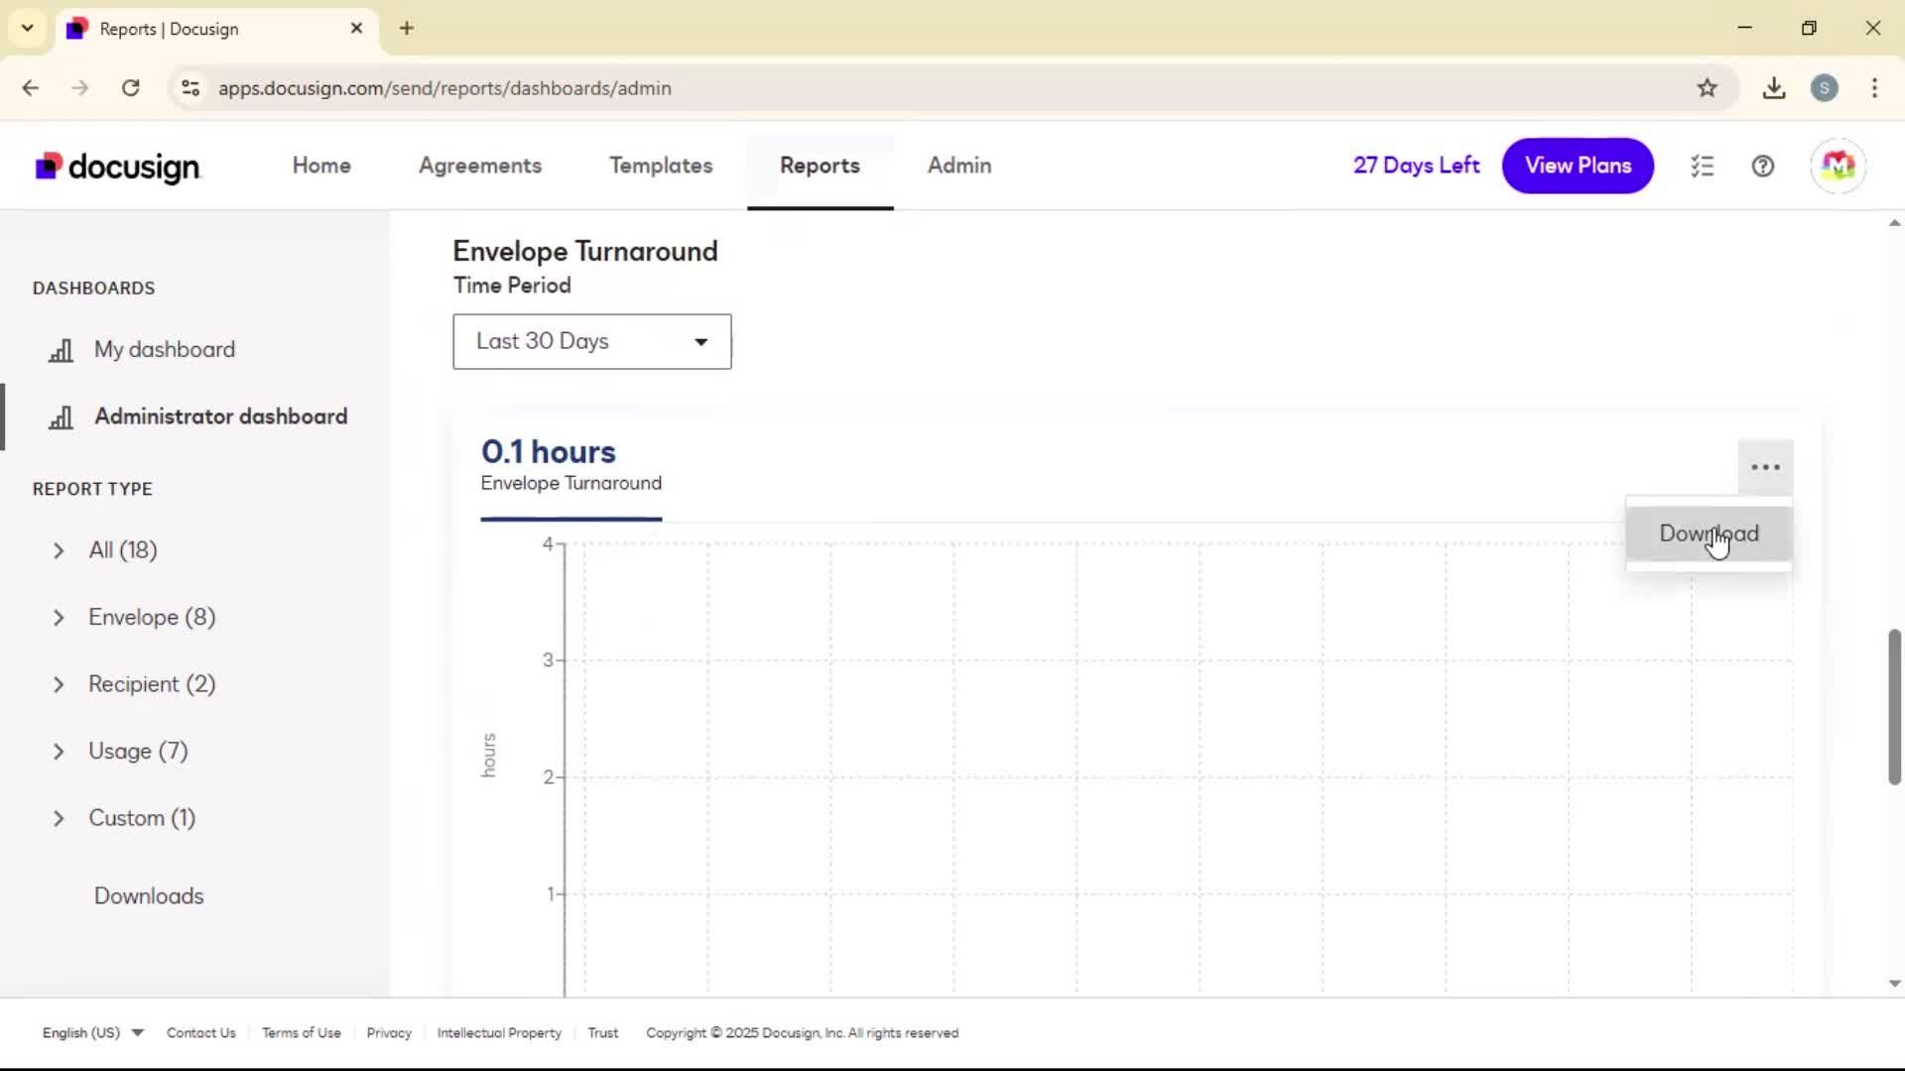Open the Last 30 Days time period dropdown
Image resolution: width=1905 pixels, height=1071 pixels.
coord(592,342)
